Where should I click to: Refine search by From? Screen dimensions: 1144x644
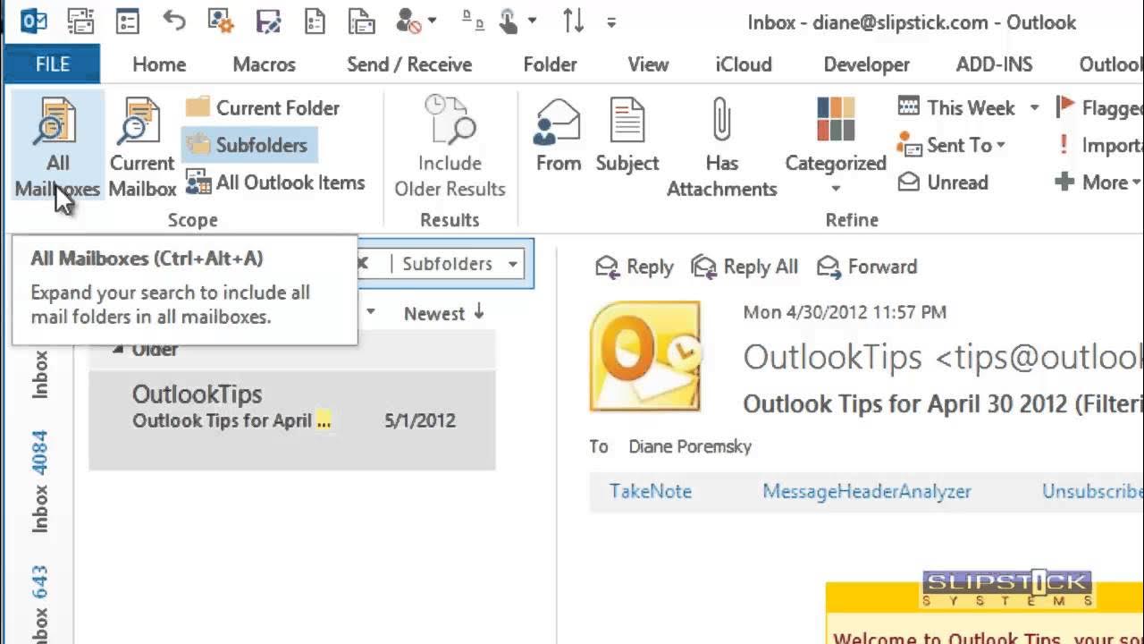click(559, 136)
